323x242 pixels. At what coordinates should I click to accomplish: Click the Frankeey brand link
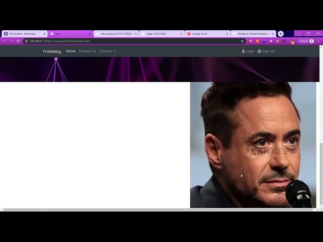52,51
